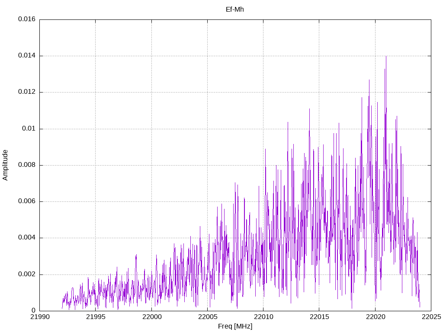Click the "Amplitude" y-axis label
Image resolution: width=443 pixels, height=332 pixels.
(x=5, y=165)
